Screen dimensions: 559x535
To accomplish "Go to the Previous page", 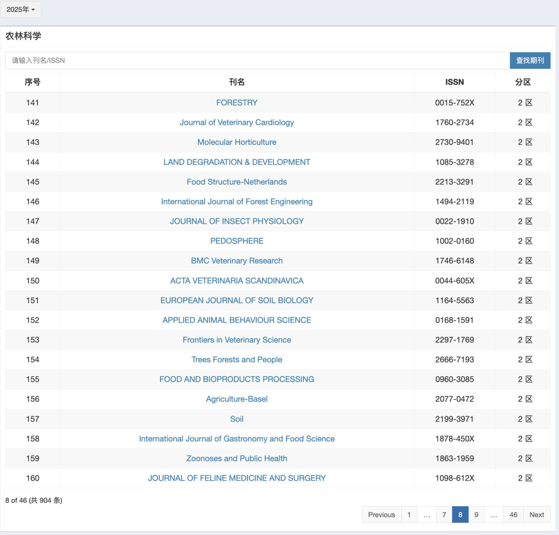I will [381, 515].
